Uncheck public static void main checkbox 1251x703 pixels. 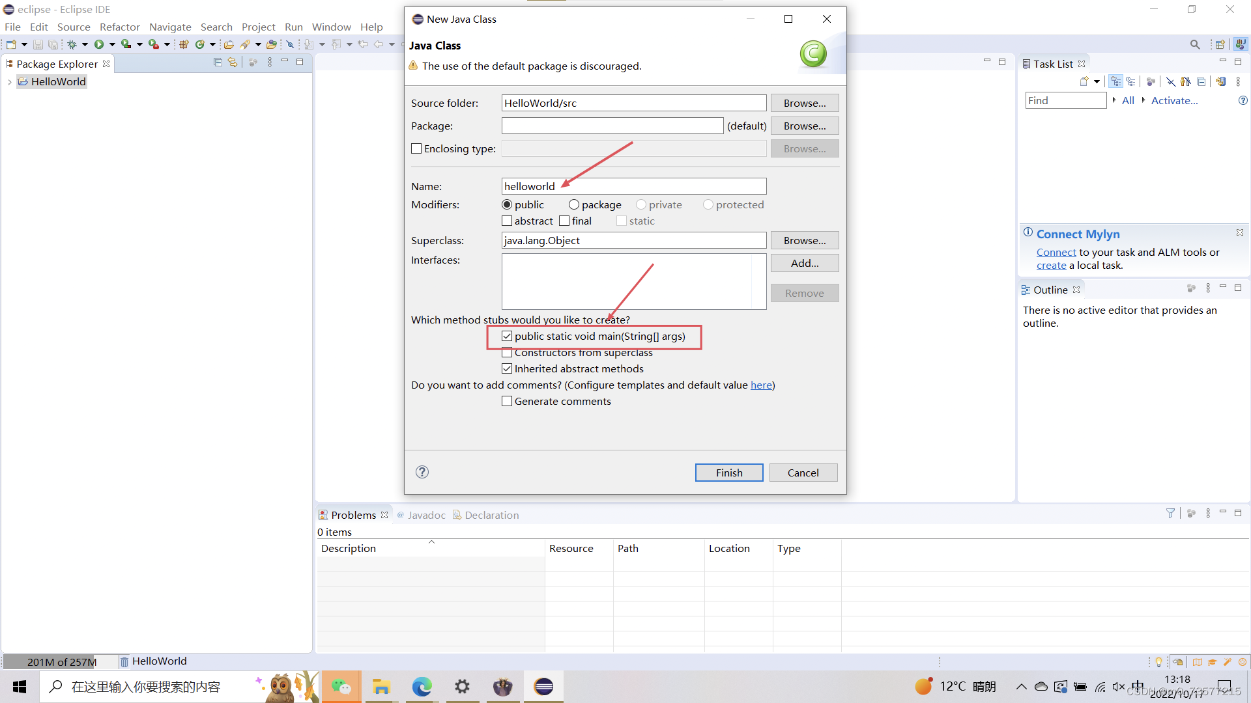pyautogui.click(x=507, y=336)
